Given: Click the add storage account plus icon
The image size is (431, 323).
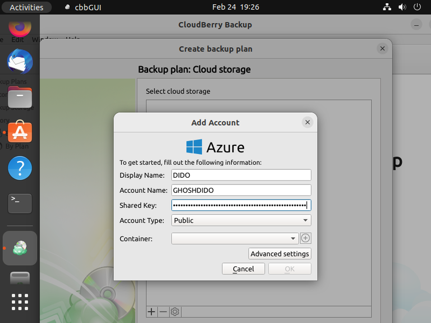Looking at the screenshot, I should pos(151,311).
